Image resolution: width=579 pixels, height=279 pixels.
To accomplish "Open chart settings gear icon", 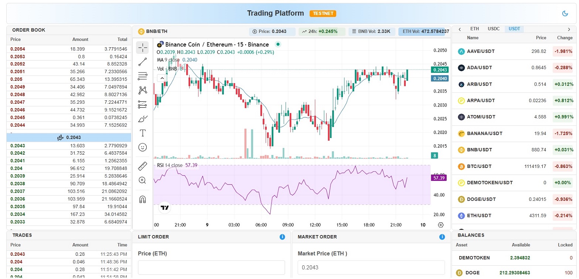I will [x=440, y=225].
